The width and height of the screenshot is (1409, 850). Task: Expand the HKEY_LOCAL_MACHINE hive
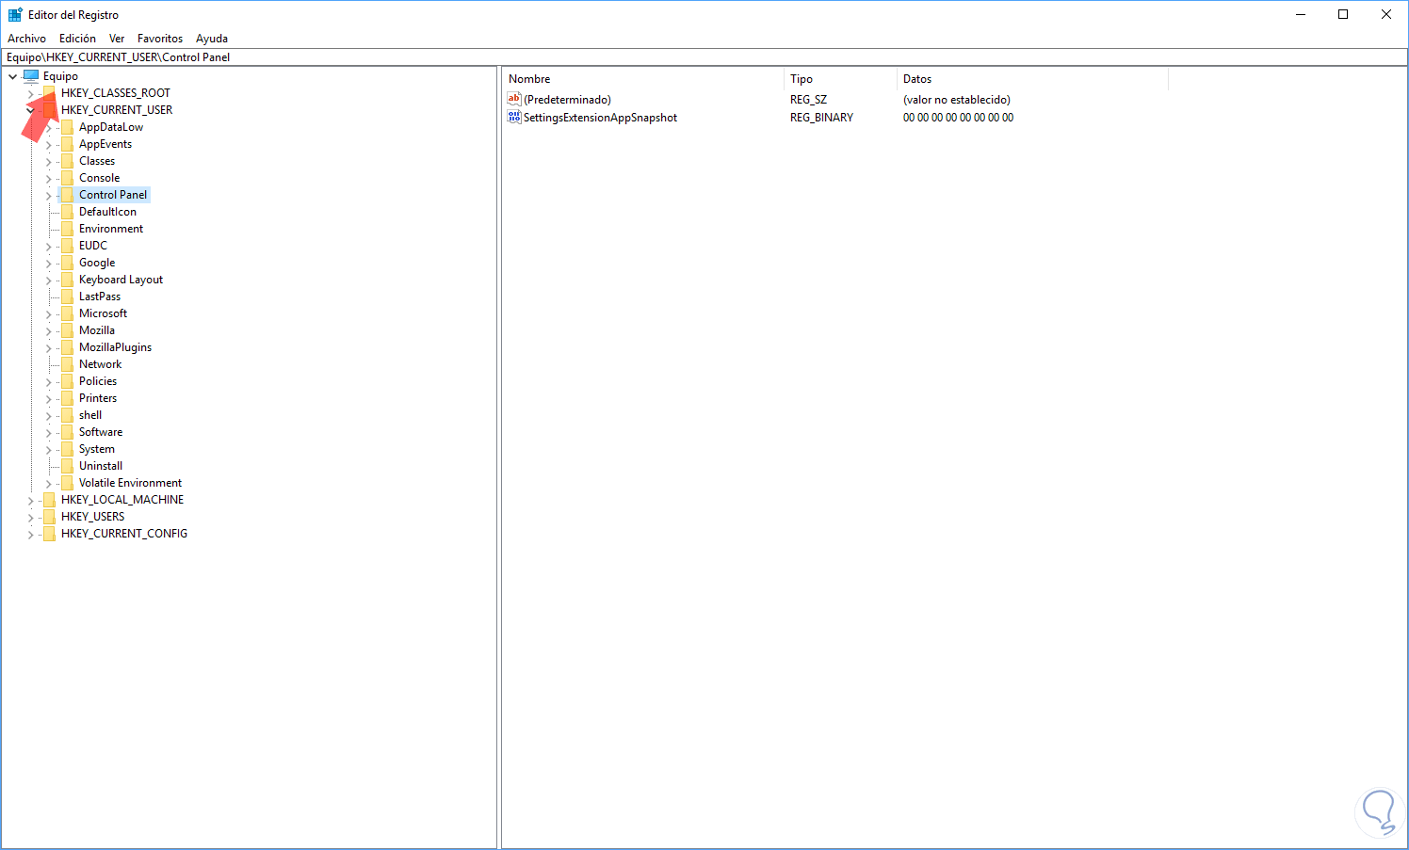pyautogui.click(x=30, y=501)
